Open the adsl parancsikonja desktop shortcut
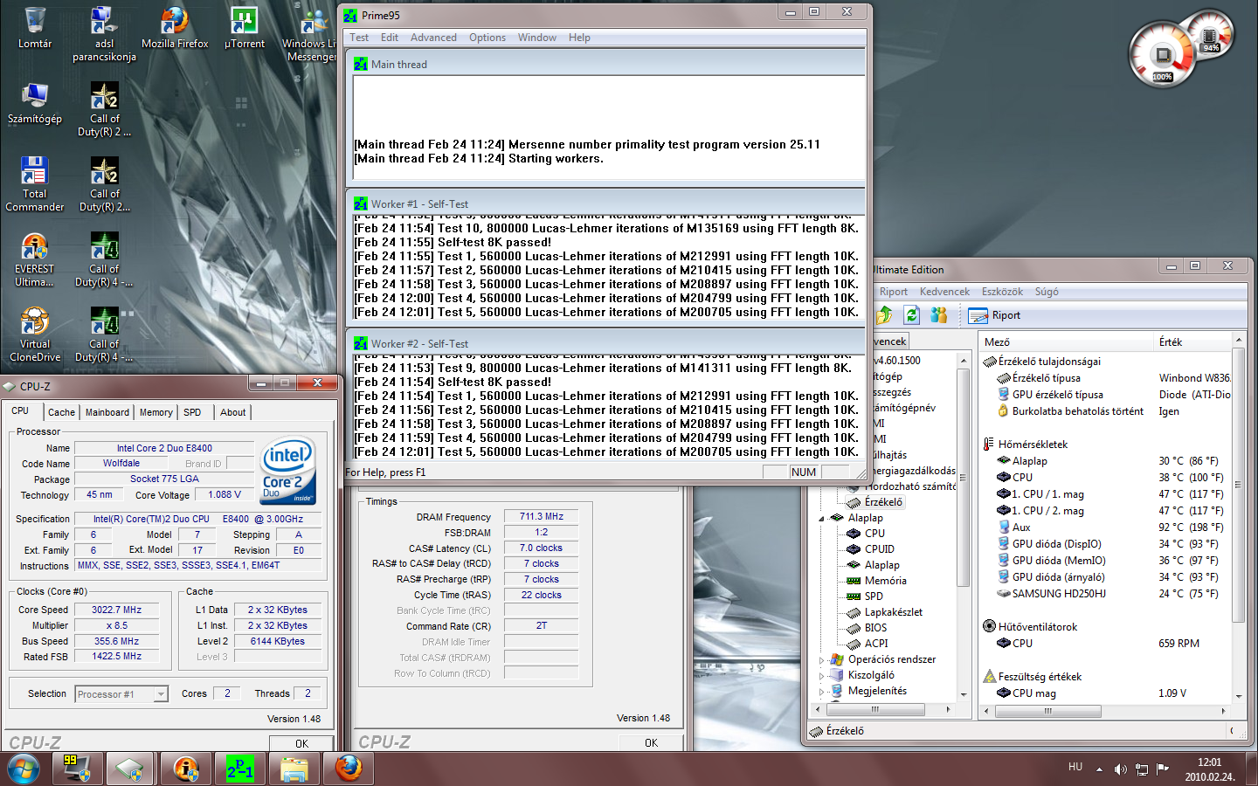The height and width of the screenshot is (786, 1258). pyautogui.click(x=104, y=35)
